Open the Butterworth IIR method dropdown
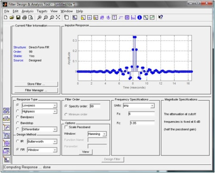 coord(42,141)
